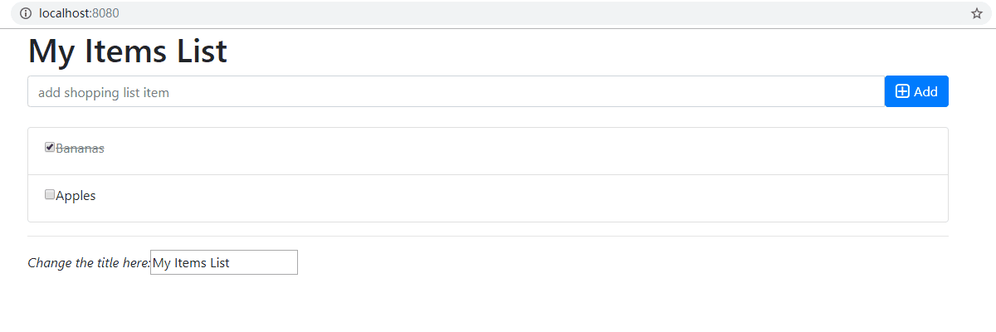The height and width of the screenshot is (332, 996).
Task: Click the horizontal divider above title editor
Action: coord(488,236)
